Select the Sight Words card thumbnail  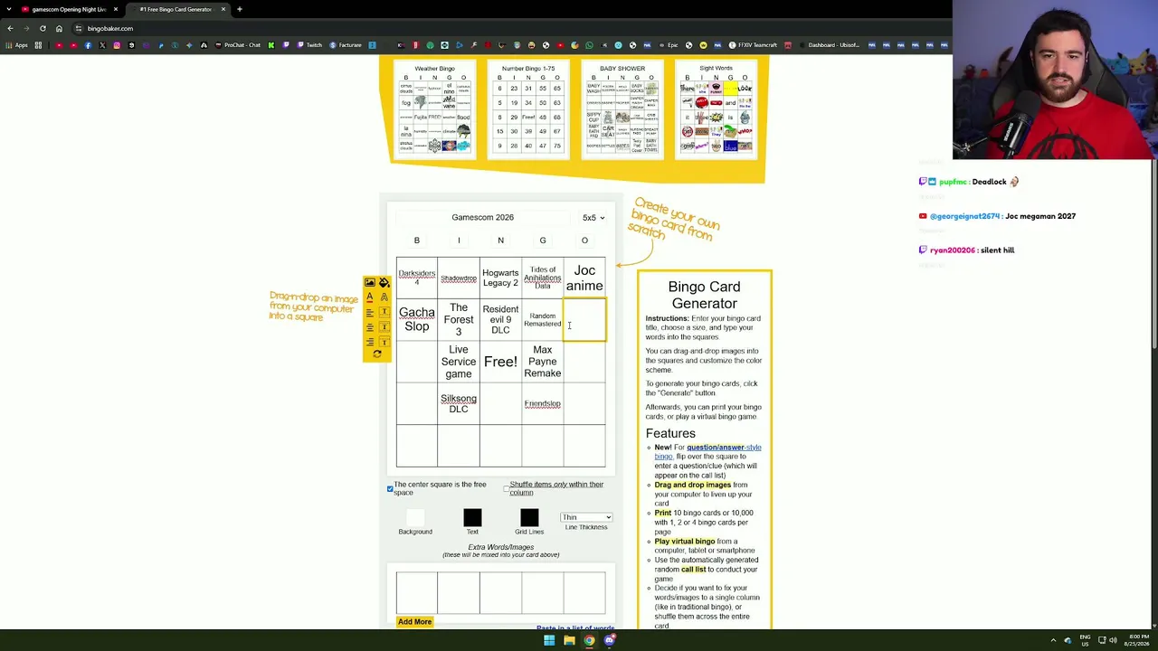tap(716, 109)
